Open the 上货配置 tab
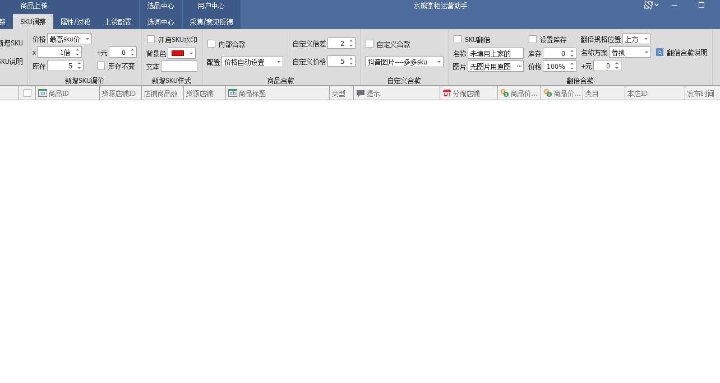The image size is (720, 383). pos(118,22)
